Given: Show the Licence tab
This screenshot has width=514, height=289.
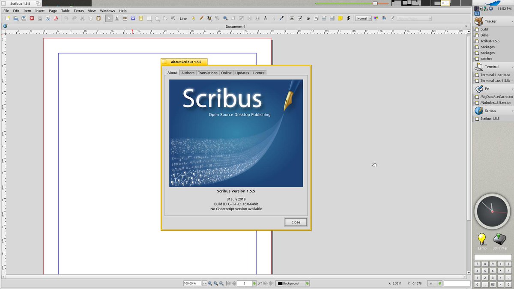Looking at the screenshot, I should [258, 73].
